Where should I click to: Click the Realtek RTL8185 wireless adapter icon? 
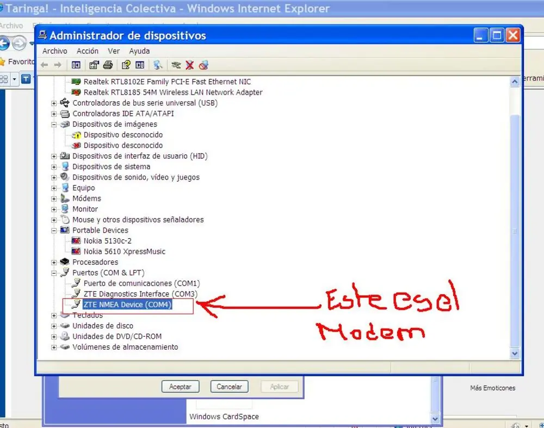point(76,92)
